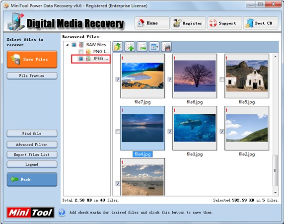The height and width of the screenshot is (224, 284).
Task: Select the RAW Files tree item
Action: 96,45
